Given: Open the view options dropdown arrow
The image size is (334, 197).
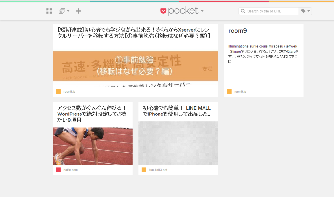Looking at the screenshot, I should point(68,11).
